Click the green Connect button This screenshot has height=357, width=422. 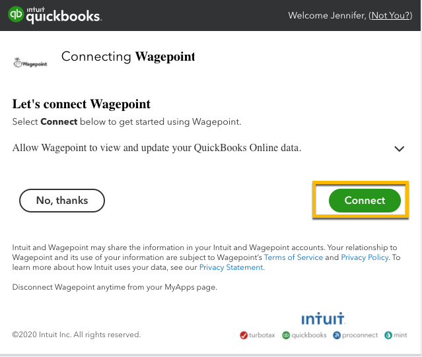point(365,200)
